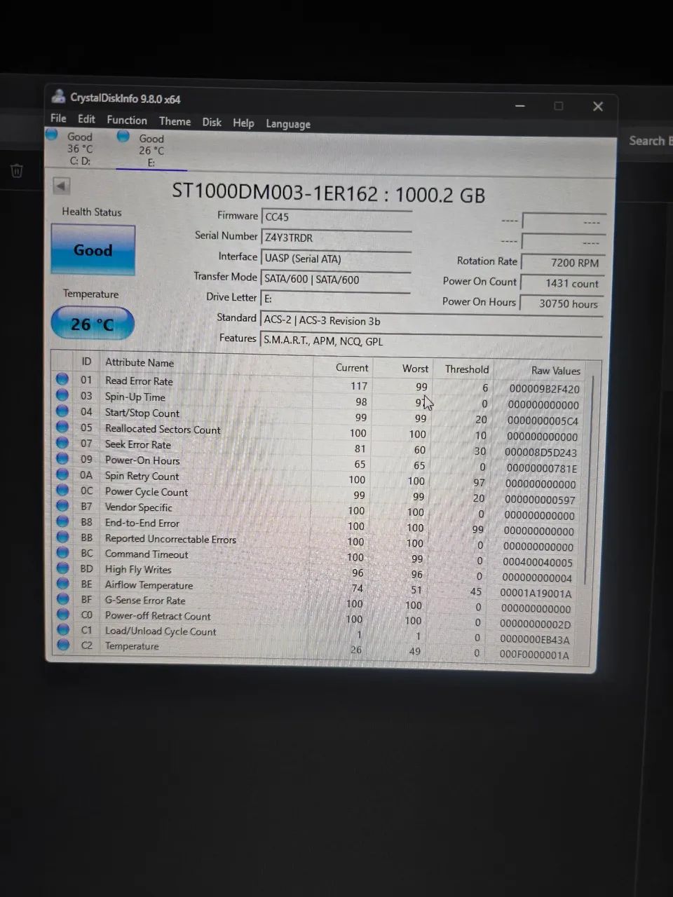Select the Seek Error Rate attribute name
The height and width of the screenshot is (897, 673).
pyautogui.click(x=138, y=444)
